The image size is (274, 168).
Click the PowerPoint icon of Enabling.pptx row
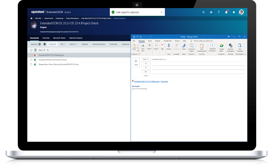click(x=35, y=55)
